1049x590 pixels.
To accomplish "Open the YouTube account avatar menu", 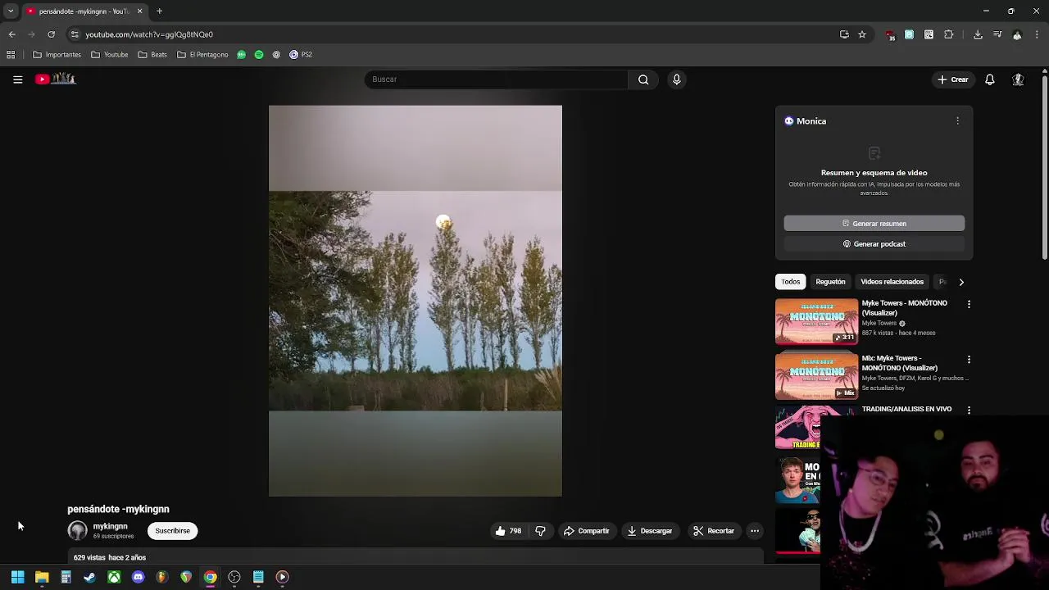I will [1018, 79].
